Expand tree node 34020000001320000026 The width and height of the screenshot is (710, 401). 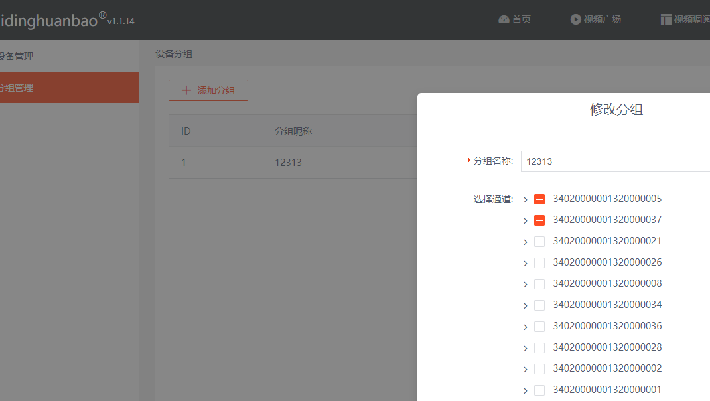coord(526,264)
